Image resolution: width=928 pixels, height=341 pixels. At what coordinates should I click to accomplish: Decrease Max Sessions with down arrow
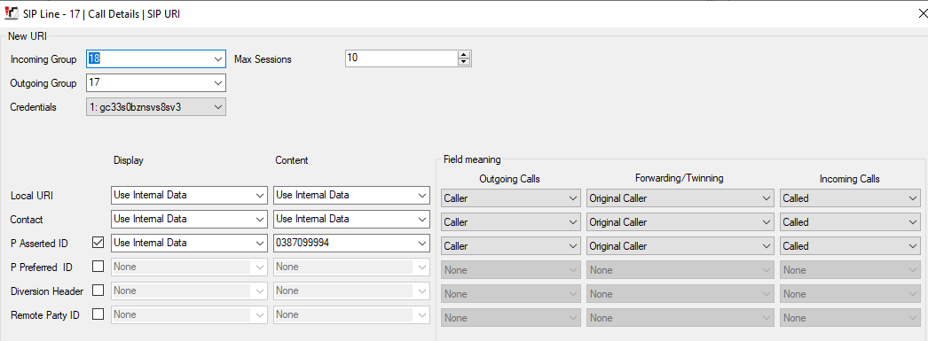pos(465,62)
